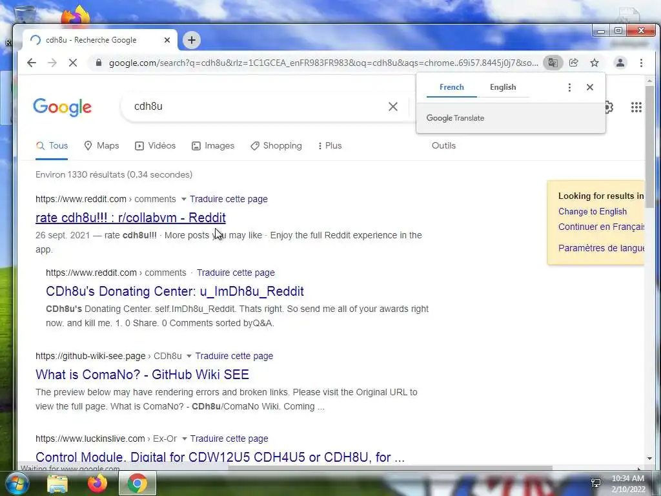Close the Google Translate popup

click(x=590, y=87)
